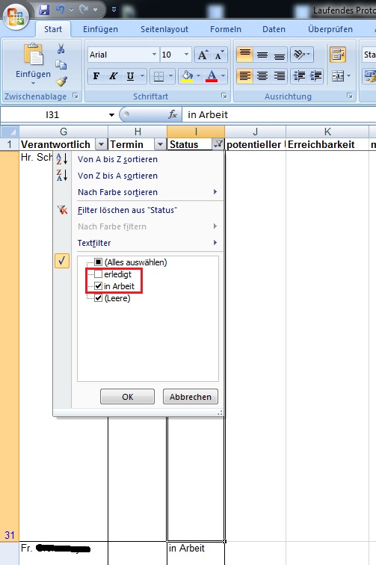
Task: Open Schriftart dialog launcher
Action: pyautogui.click(x=224, y=96)
